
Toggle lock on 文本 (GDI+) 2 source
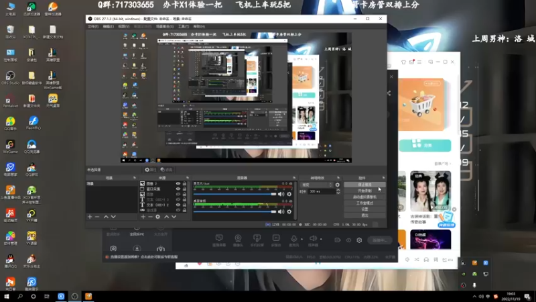click(x=185, y=205)
